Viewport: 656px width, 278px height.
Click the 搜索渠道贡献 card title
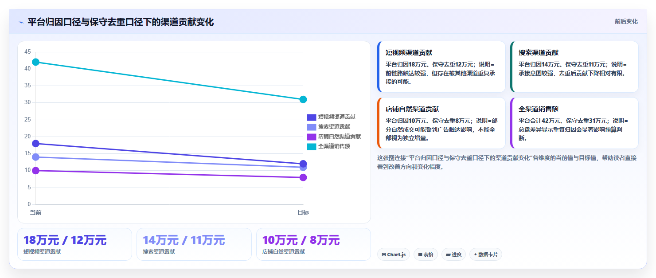pyautogui.click(x=539, y=52)
